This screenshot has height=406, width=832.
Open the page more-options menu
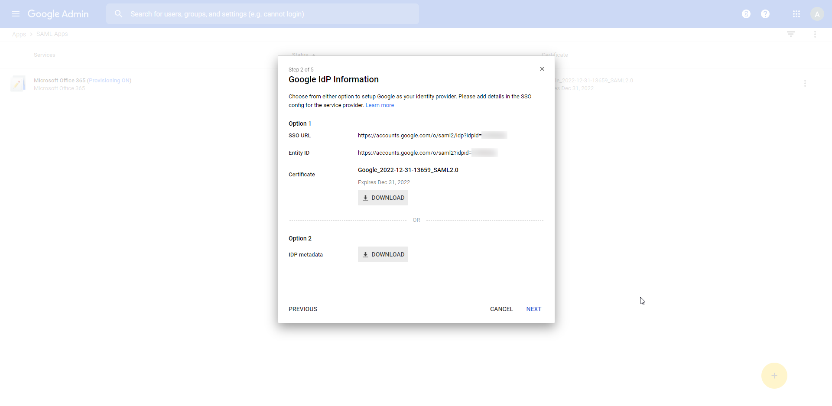pos(815,34)
